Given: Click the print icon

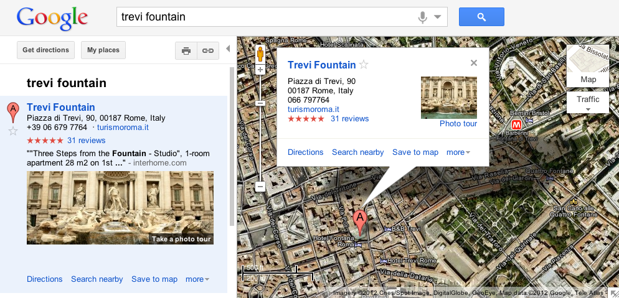Looking at the screenshot, I should coord(186,51).
